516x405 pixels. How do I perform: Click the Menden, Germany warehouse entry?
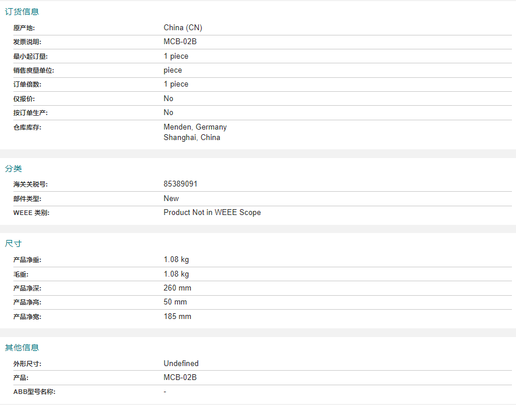coord(195,127)
